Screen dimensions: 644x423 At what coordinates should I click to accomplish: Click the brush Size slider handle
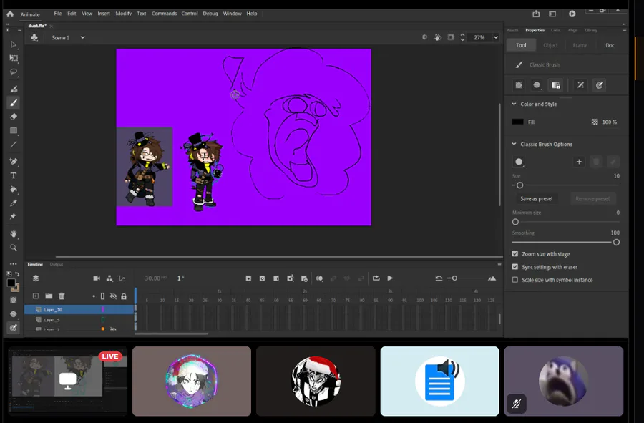pyautogui.click(x=519, y=185)
